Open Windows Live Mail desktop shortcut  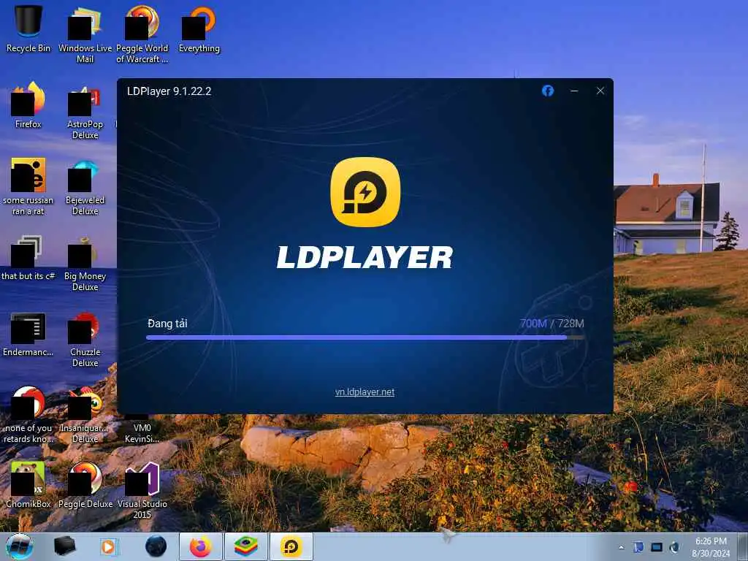[x=85, y=34]
